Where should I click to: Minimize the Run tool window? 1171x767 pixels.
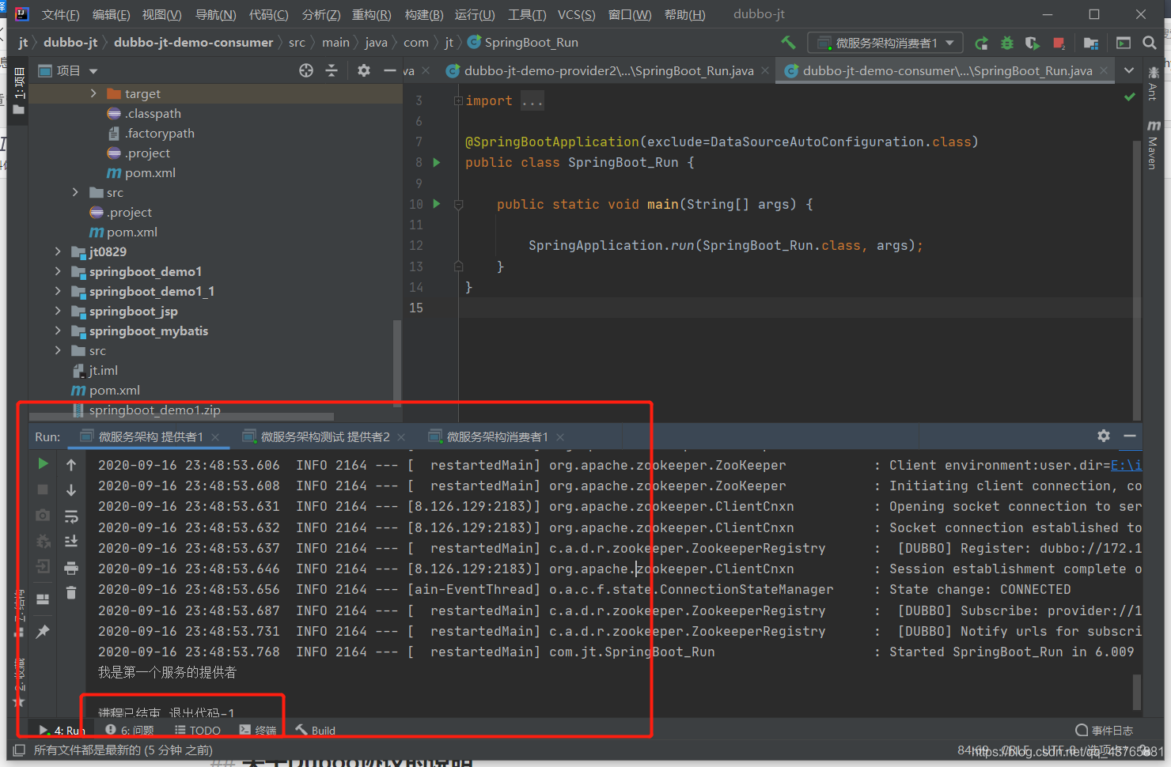point(1130,436)
